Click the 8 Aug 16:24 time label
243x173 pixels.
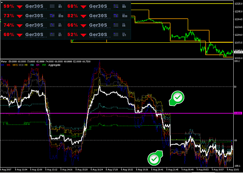[x=97, y=170]
